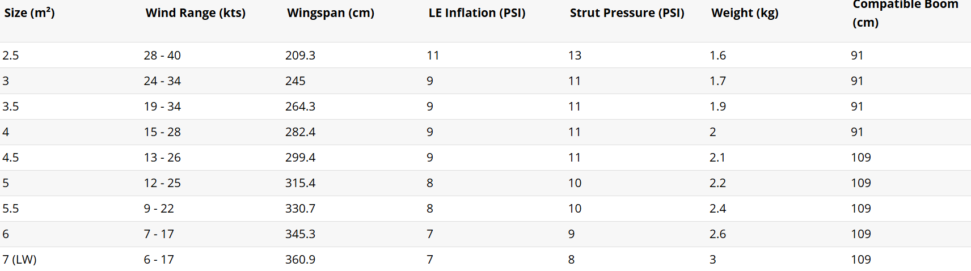Click the Wind Range (kts) column header
The height and width of the screenshot is (271, 971).
pos(195,13)
